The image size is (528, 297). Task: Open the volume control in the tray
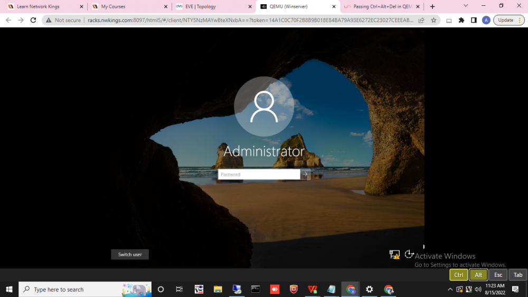point(478,289)
